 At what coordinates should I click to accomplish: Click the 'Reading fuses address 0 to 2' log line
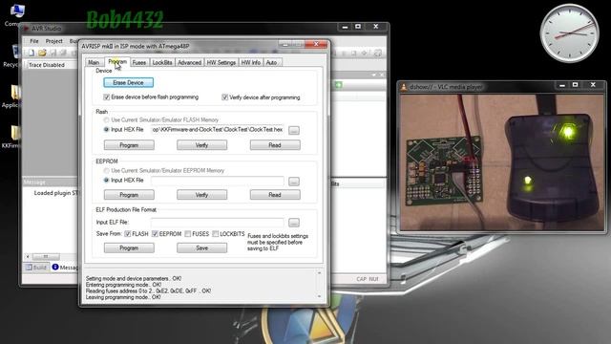148,290
